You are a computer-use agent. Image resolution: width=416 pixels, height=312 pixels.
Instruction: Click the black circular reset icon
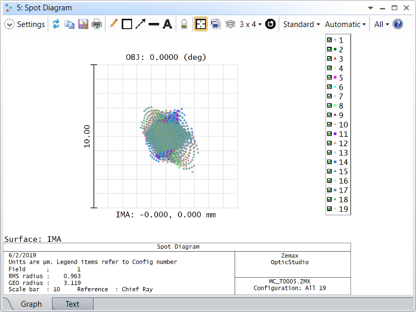point(270,24)
